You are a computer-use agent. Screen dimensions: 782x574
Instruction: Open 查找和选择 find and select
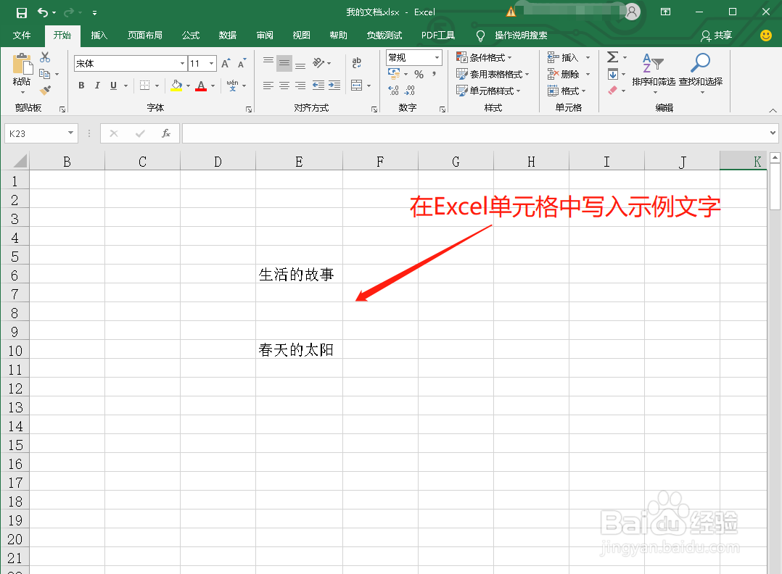701,72
